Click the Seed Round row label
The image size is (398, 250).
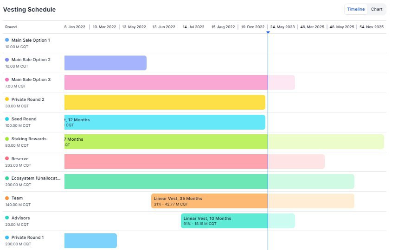(24, 119)
